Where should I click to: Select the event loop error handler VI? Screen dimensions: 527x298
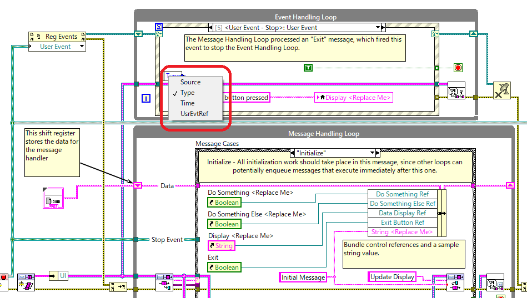pyautogui.click(x=456, y=90)
